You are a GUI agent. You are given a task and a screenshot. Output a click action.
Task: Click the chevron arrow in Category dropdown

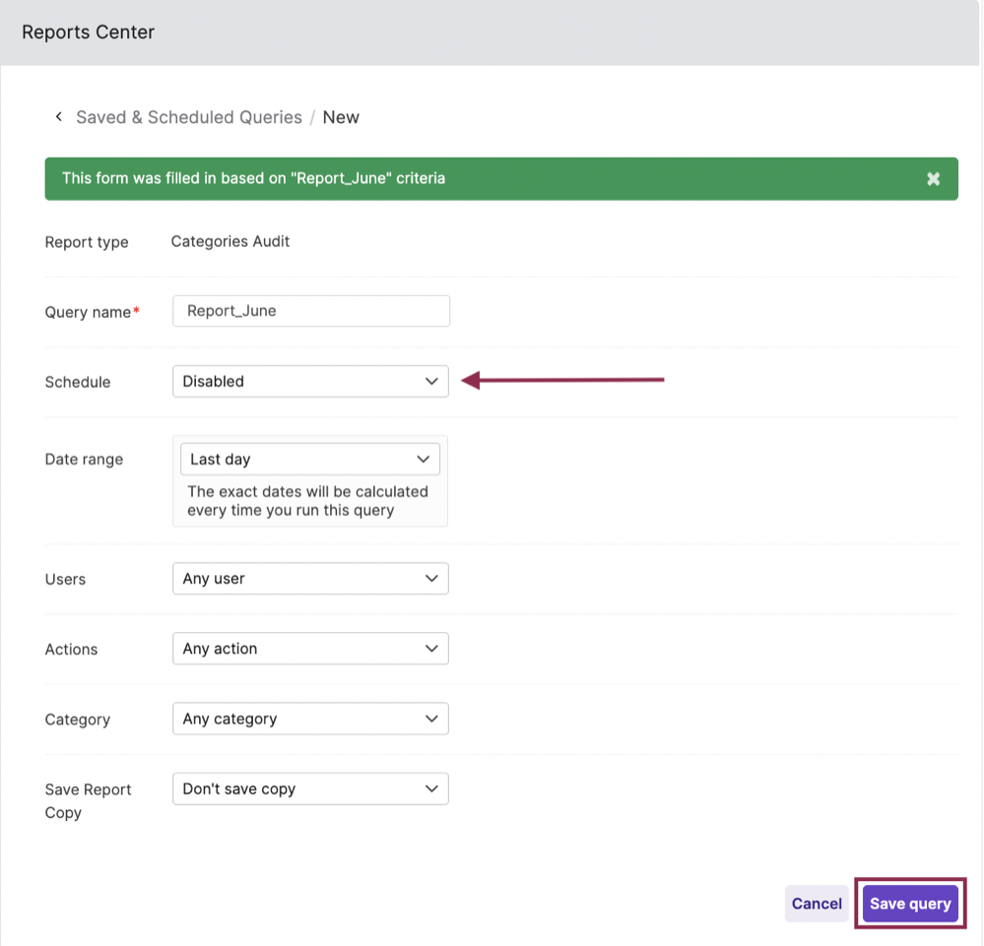431,719
